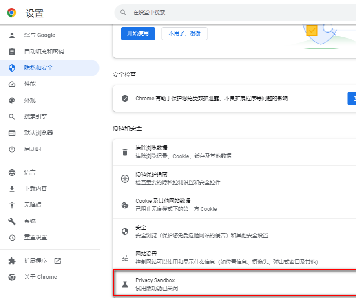Screen dimensions: 356x298
Task: Click the external-link icon next to 扩展程序
Action: pos(57,261)
